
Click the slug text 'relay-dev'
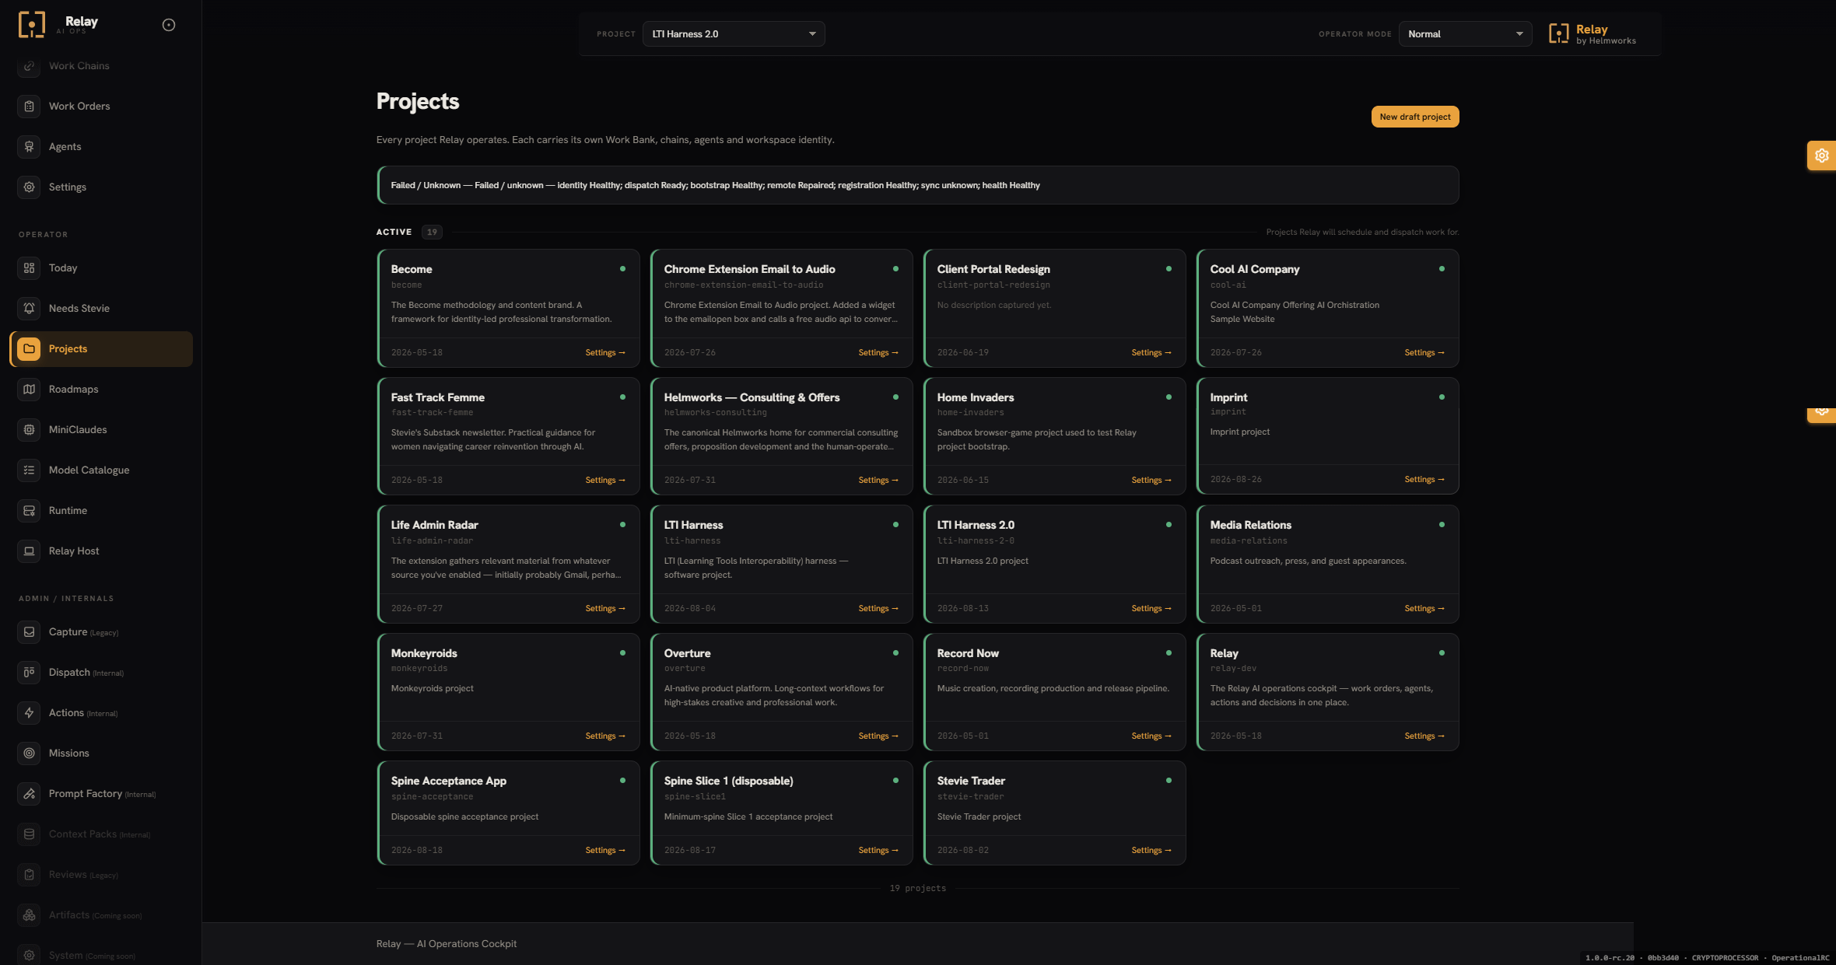[1233, 669]
